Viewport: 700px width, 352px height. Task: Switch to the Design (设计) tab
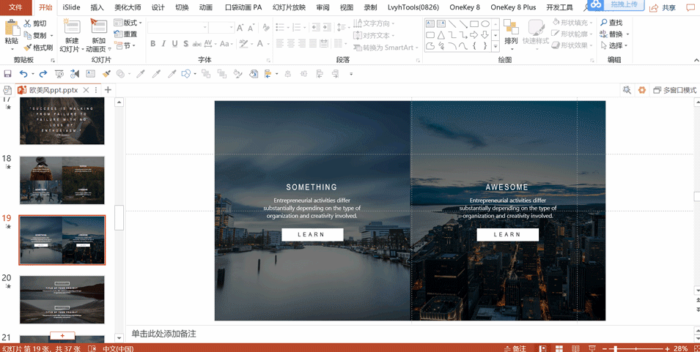[x=158, y=7]
